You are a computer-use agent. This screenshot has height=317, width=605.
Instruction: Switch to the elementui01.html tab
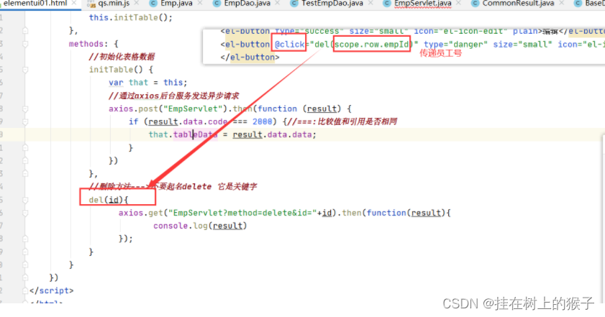tap(35, 4)
